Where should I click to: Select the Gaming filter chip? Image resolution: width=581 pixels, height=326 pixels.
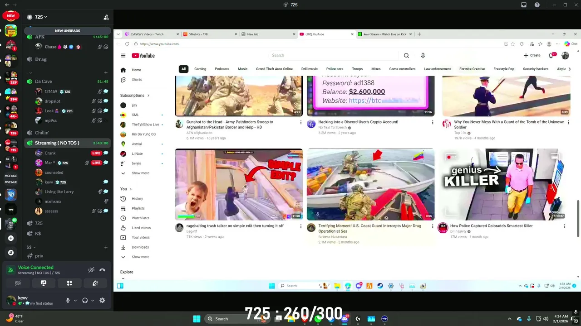pyautogui.click(x=200, y=69)
